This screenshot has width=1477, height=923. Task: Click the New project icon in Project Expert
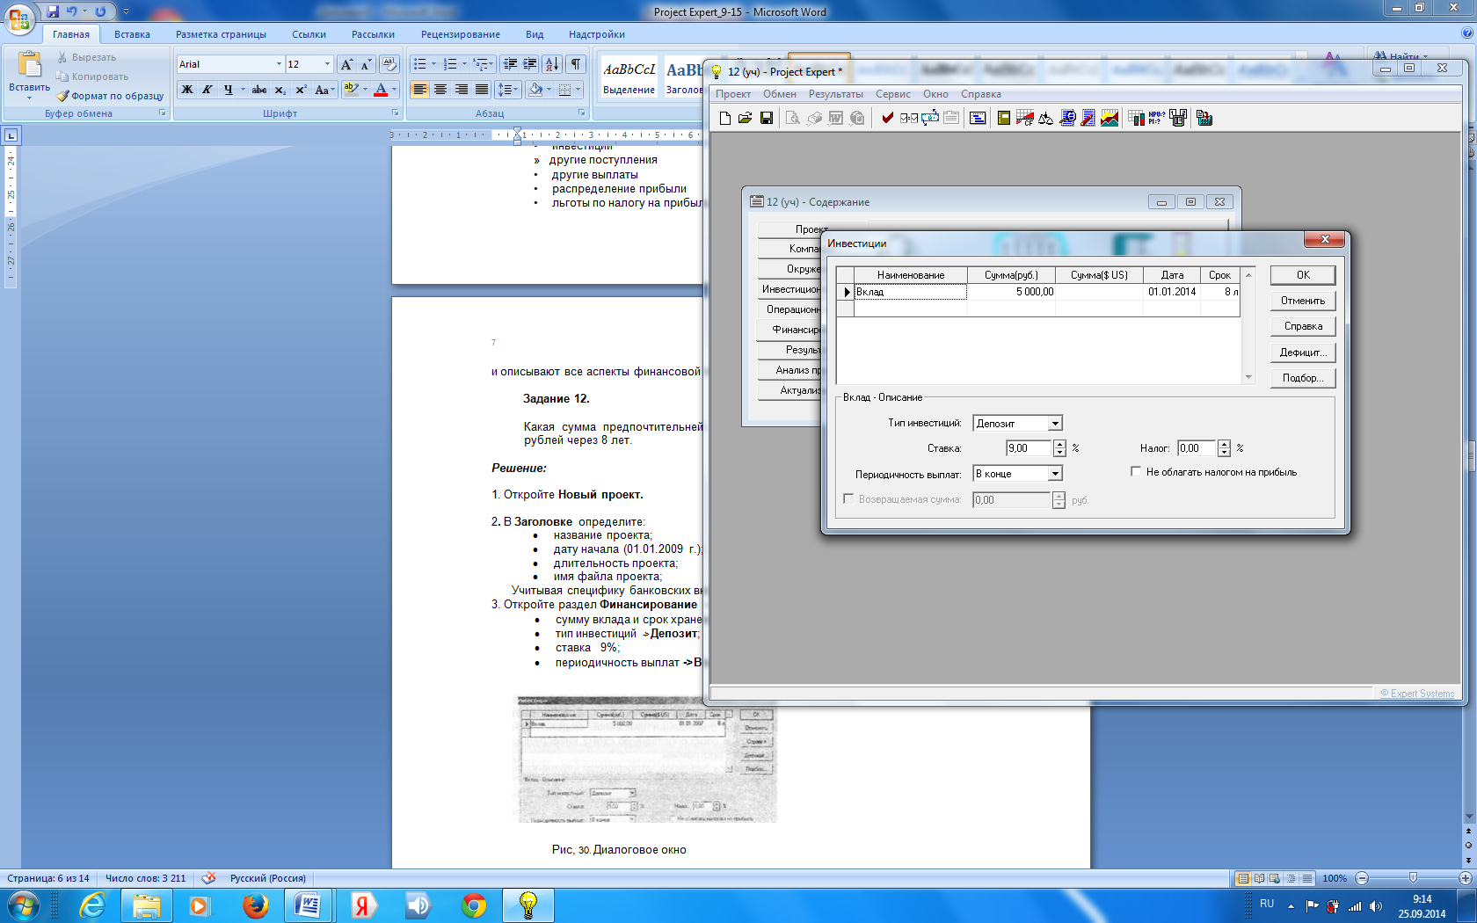coord(724,118)
